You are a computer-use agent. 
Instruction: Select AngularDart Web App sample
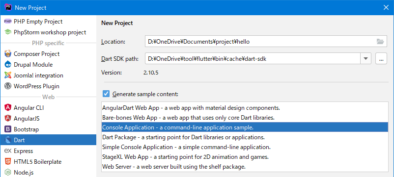click(245, 108)
